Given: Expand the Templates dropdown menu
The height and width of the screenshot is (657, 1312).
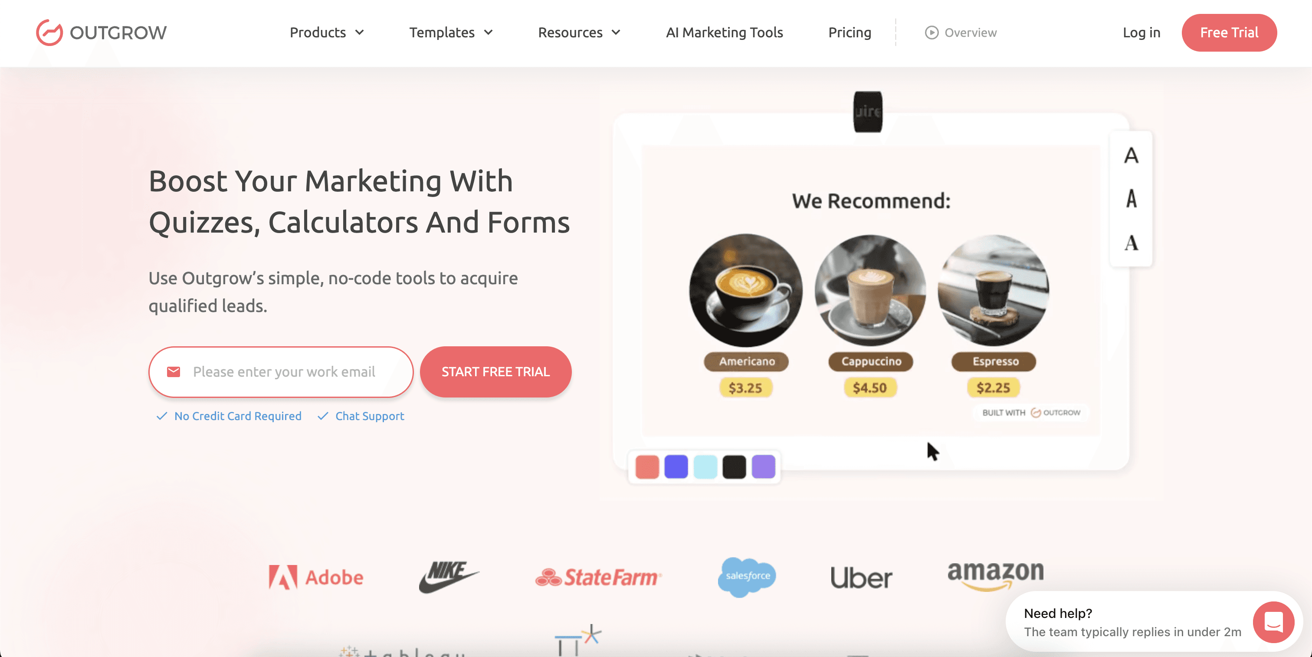Looking at the screenshot, I should coord(451,33).
